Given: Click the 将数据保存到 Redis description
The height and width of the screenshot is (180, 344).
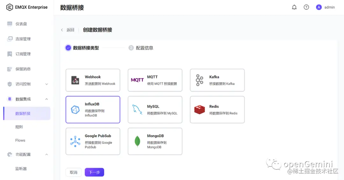Looking at the screenshot, I should click(223, 113).
